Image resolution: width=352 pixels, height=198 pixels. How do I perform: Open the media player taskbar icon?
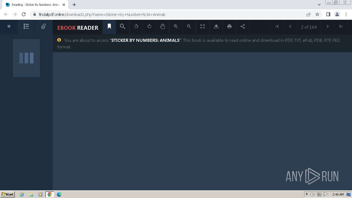(40, 194)
